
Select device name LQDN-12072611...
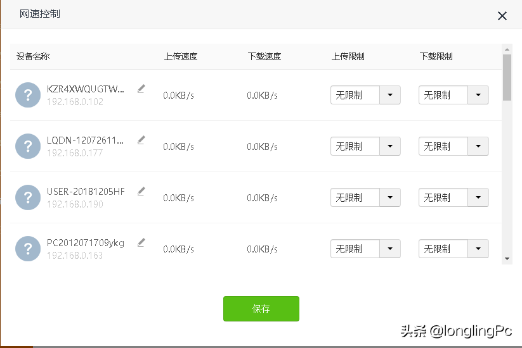[85, 140]
